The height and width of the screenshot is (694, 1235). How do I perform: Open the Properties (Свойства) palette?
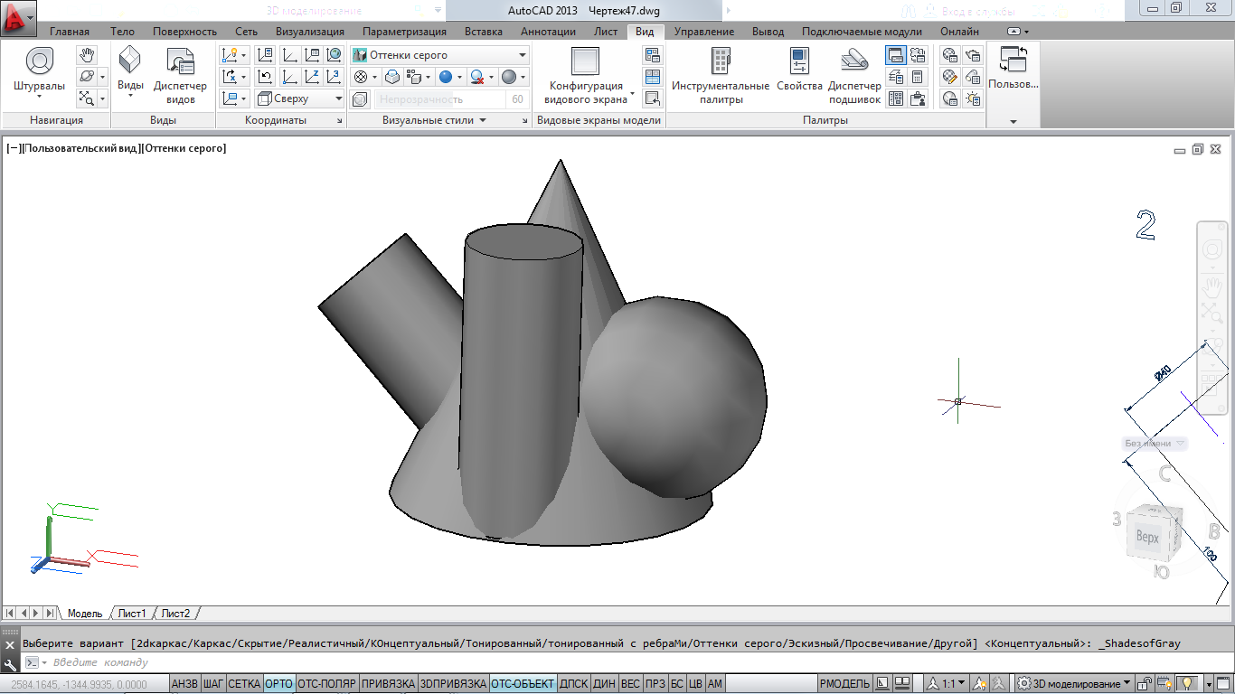click(799, 61)
